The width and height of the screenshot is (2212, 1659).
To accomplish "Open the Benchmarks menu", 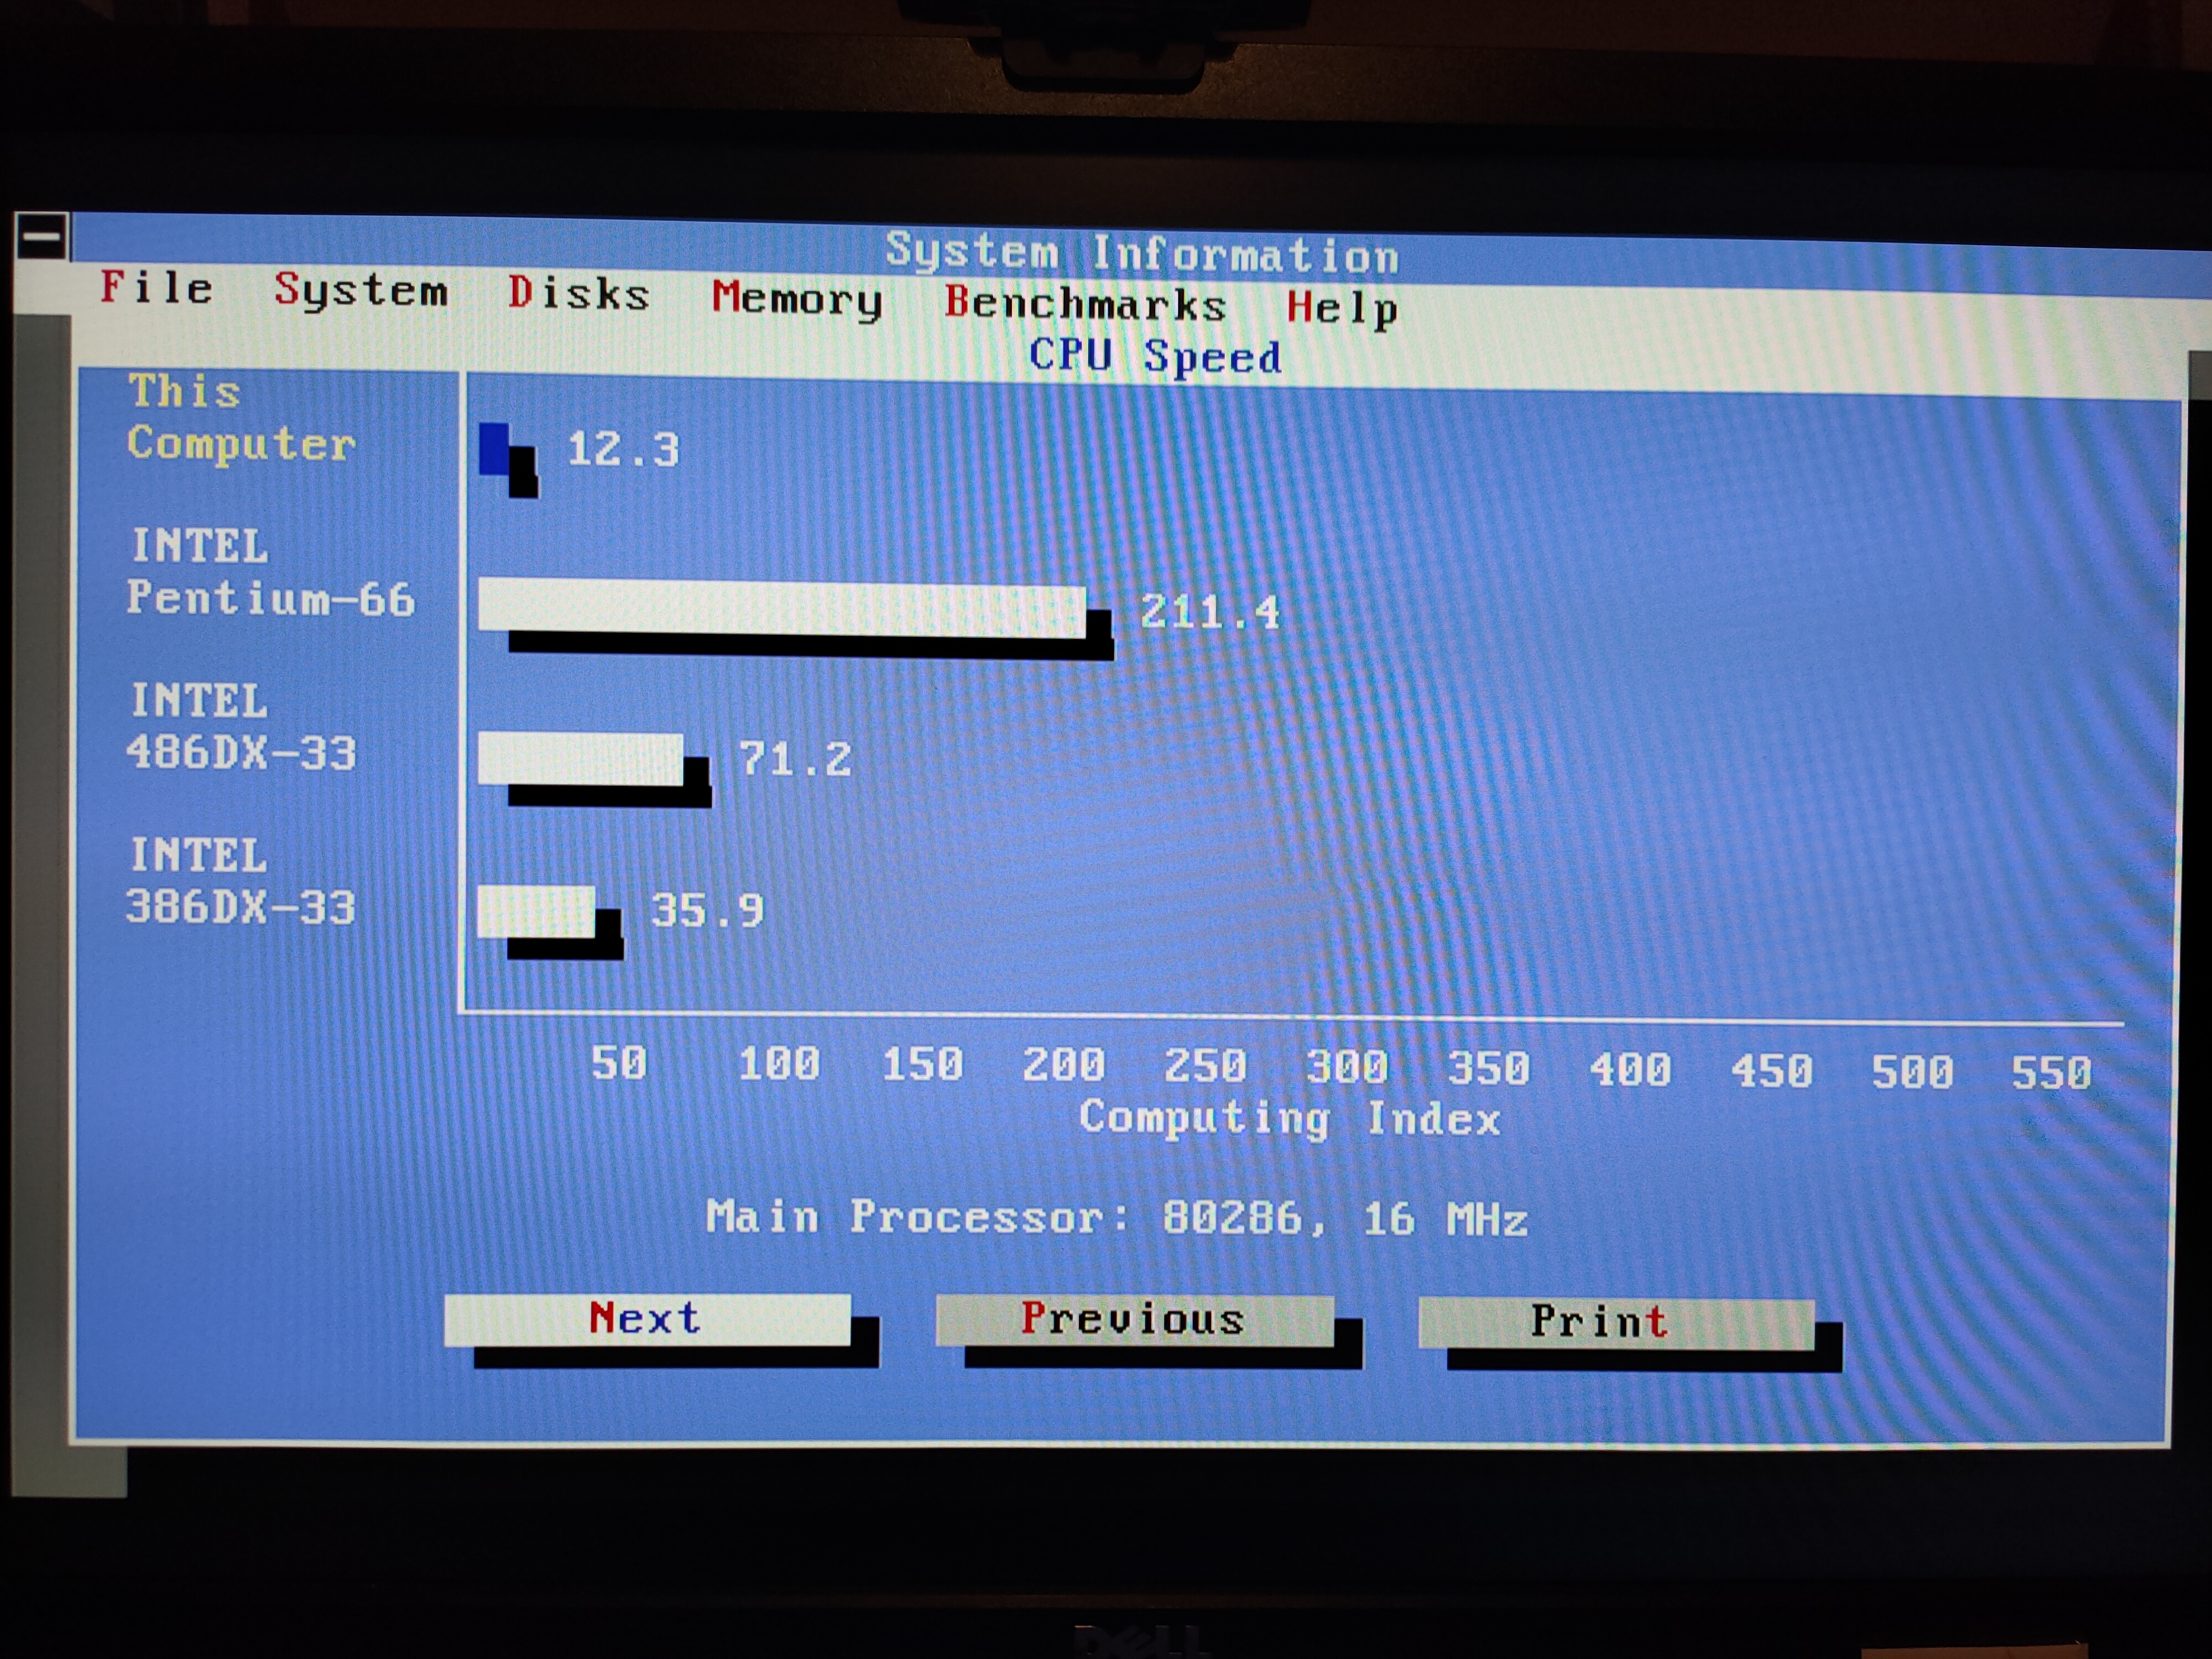I will [x=1085, y=303].
